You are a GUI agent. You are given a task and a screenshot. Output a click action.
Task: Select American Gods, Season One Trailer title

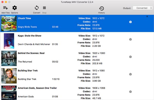point(37,88)
